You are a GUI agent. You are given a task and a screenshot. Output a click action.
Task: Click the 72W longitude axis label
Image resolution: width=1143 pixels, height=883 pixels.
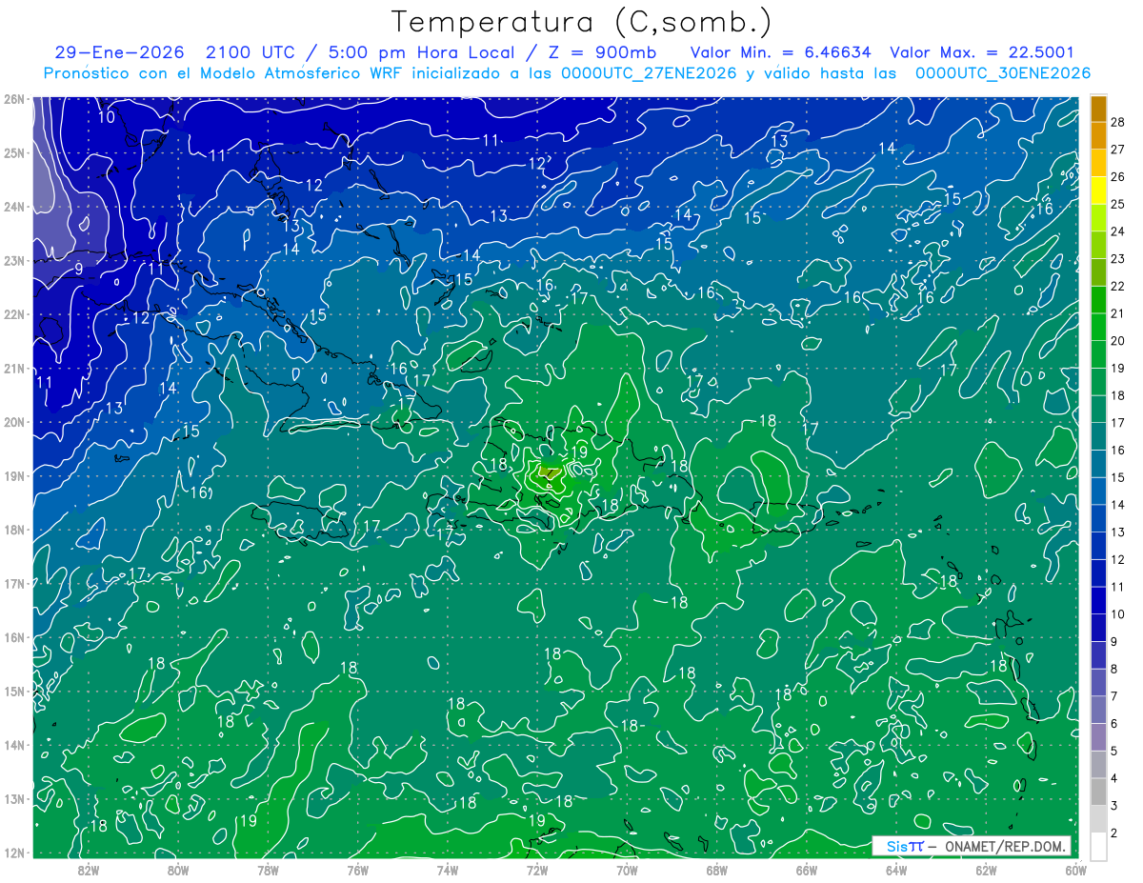tap(537, 870)
